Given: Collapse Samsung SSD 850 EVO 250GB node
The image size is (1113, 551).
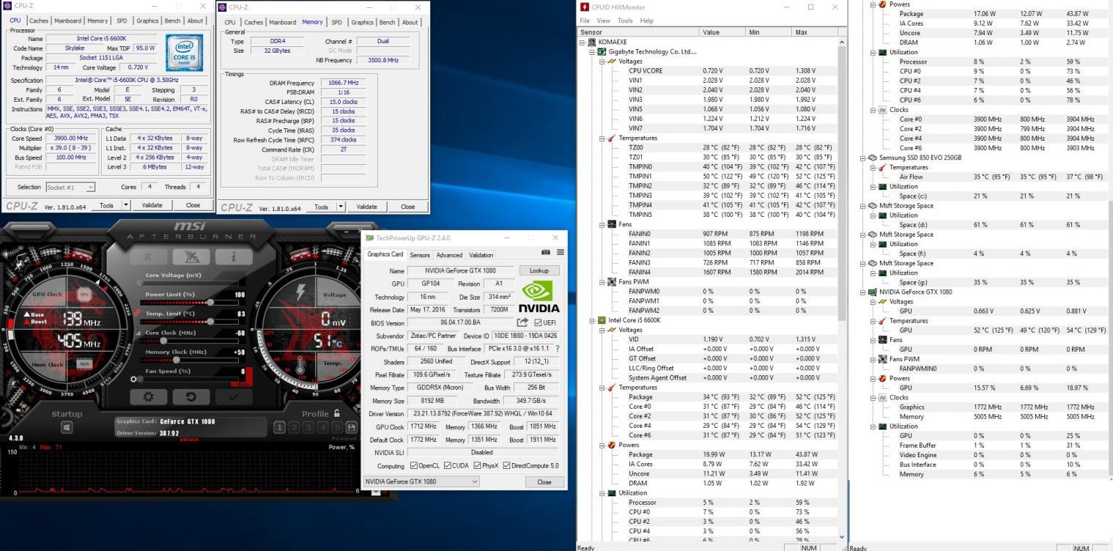Looking at the screenshot, I should tap(863, 158).
